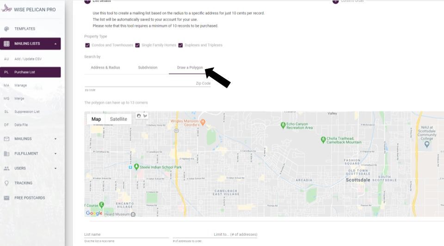Open Suppression List sidebar item
The height and width of the screenshot is (246, 444).
tap(31, 112)
